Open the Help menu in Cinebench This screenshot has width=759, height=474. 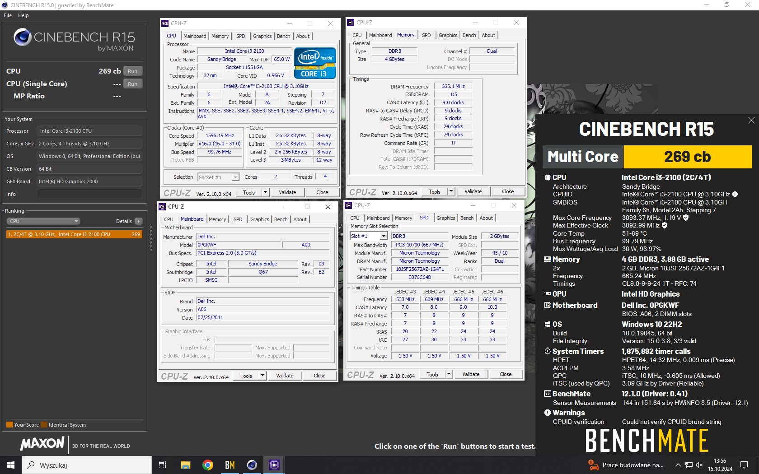pyautogui.click(x=23, y=15)
